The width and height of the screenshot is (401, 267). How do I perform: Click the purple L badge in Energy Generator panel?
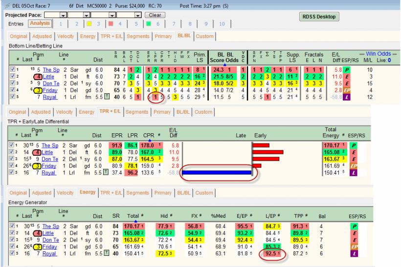click(354, 253)
